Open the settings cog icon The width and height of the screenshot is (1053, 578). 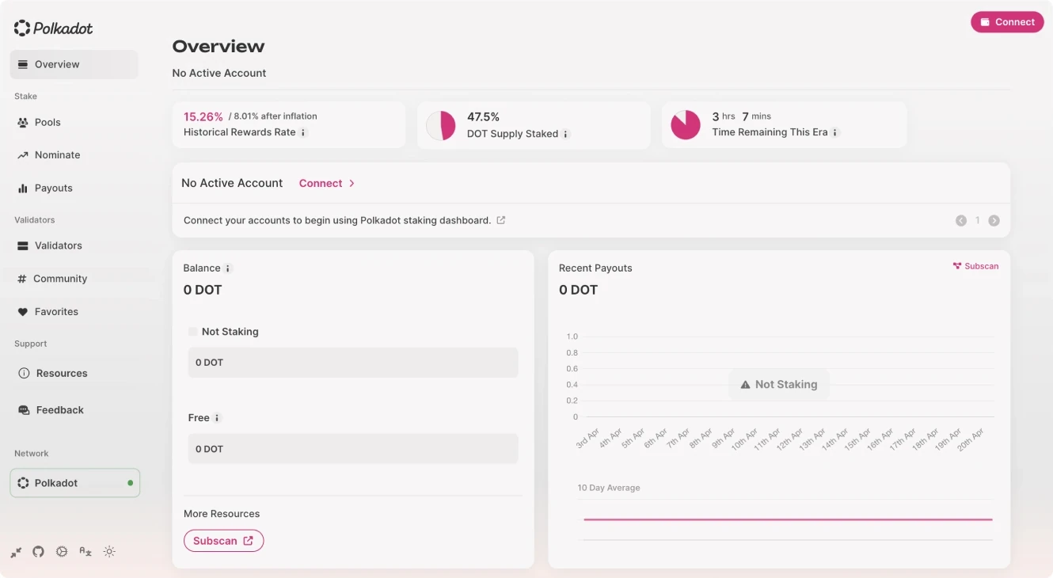coord(62,552)
